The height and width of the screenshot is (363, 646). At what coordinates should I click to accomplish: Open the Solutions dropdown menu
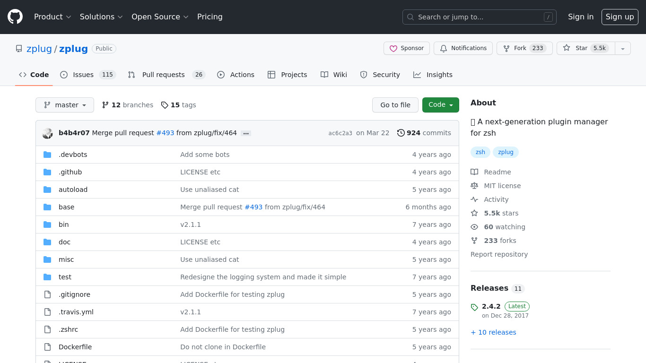tap(101, 17)
